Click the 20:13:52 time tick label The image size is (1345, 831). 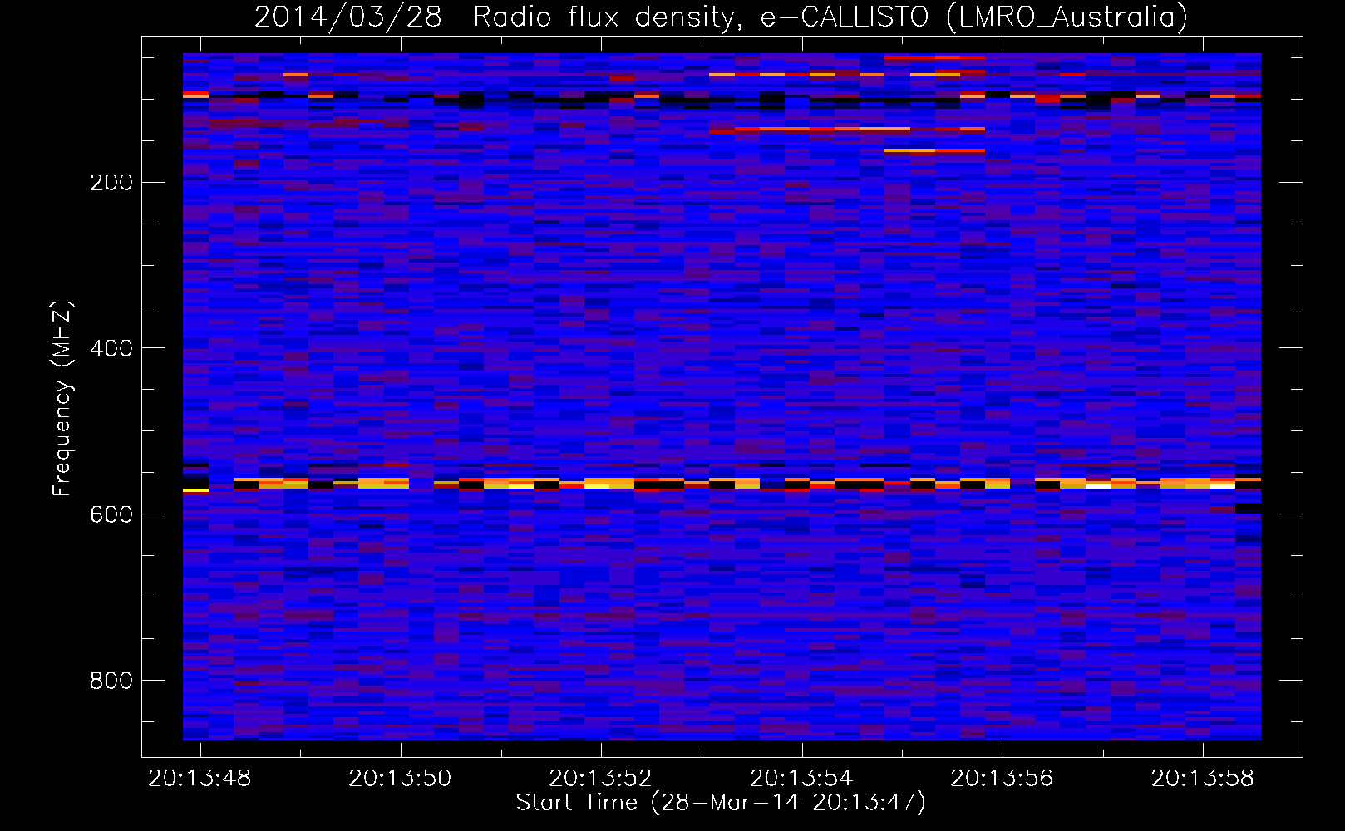600,778
